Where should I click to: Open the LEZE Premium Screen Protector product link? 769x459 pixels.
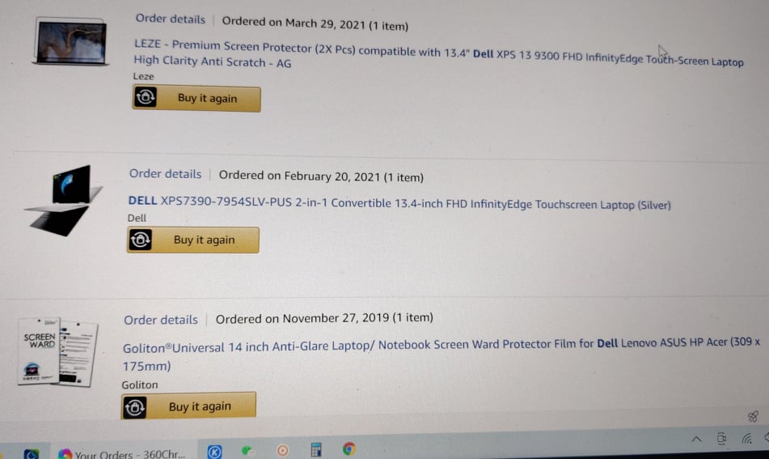click(x=438, y=54)
